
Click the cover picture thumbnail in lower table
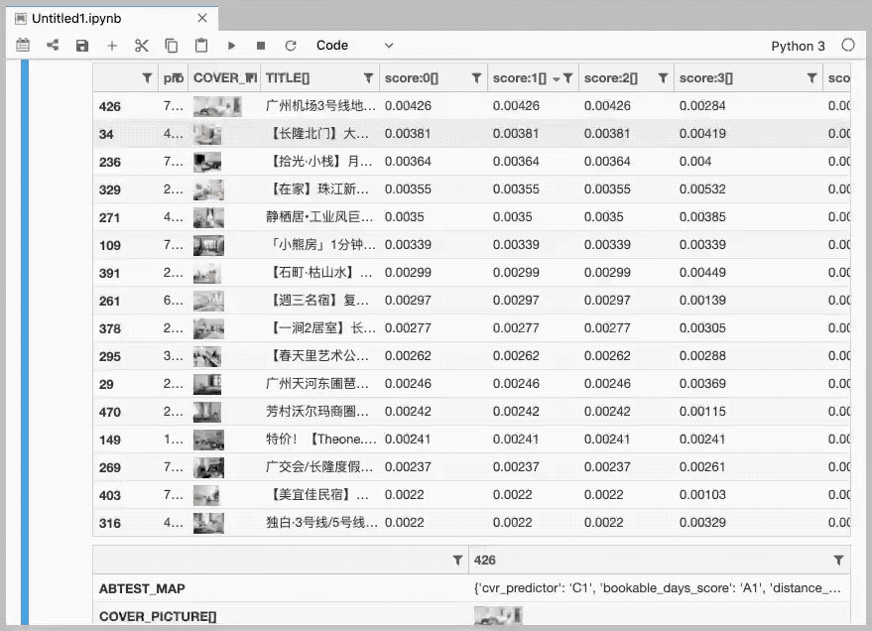498,615
